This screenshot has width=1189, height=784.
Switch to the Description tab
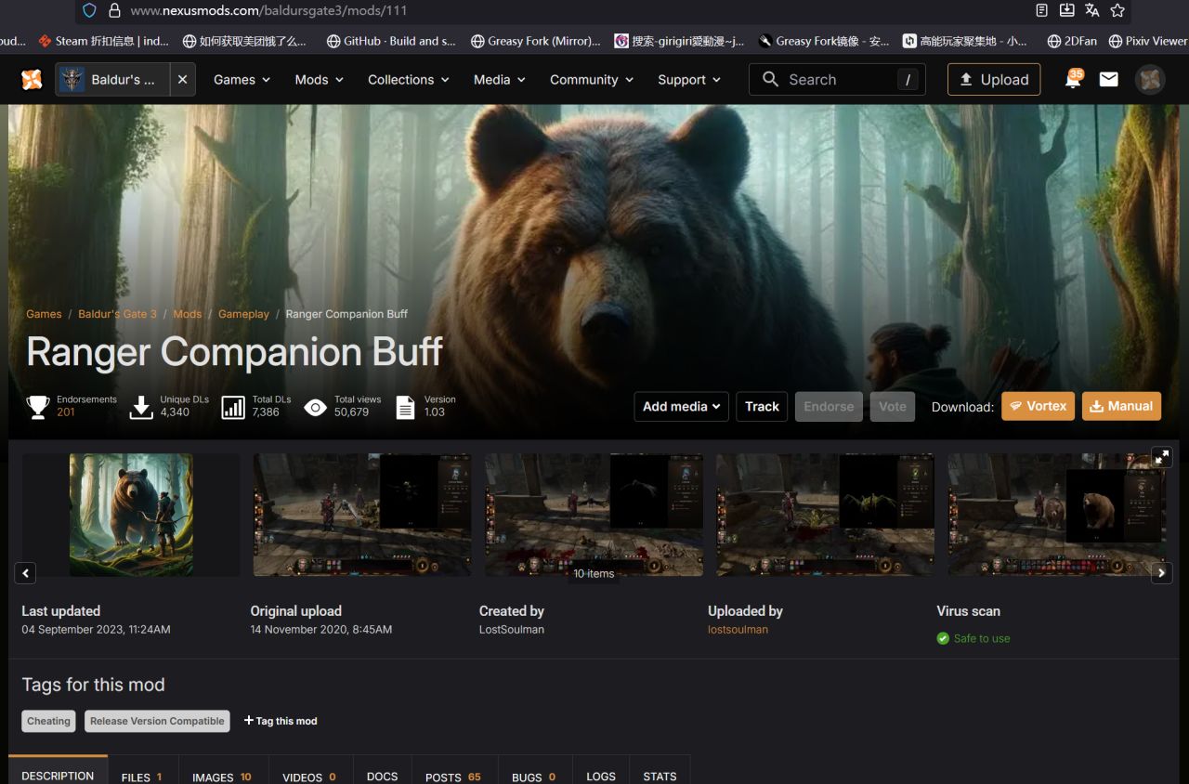point(58,770)
